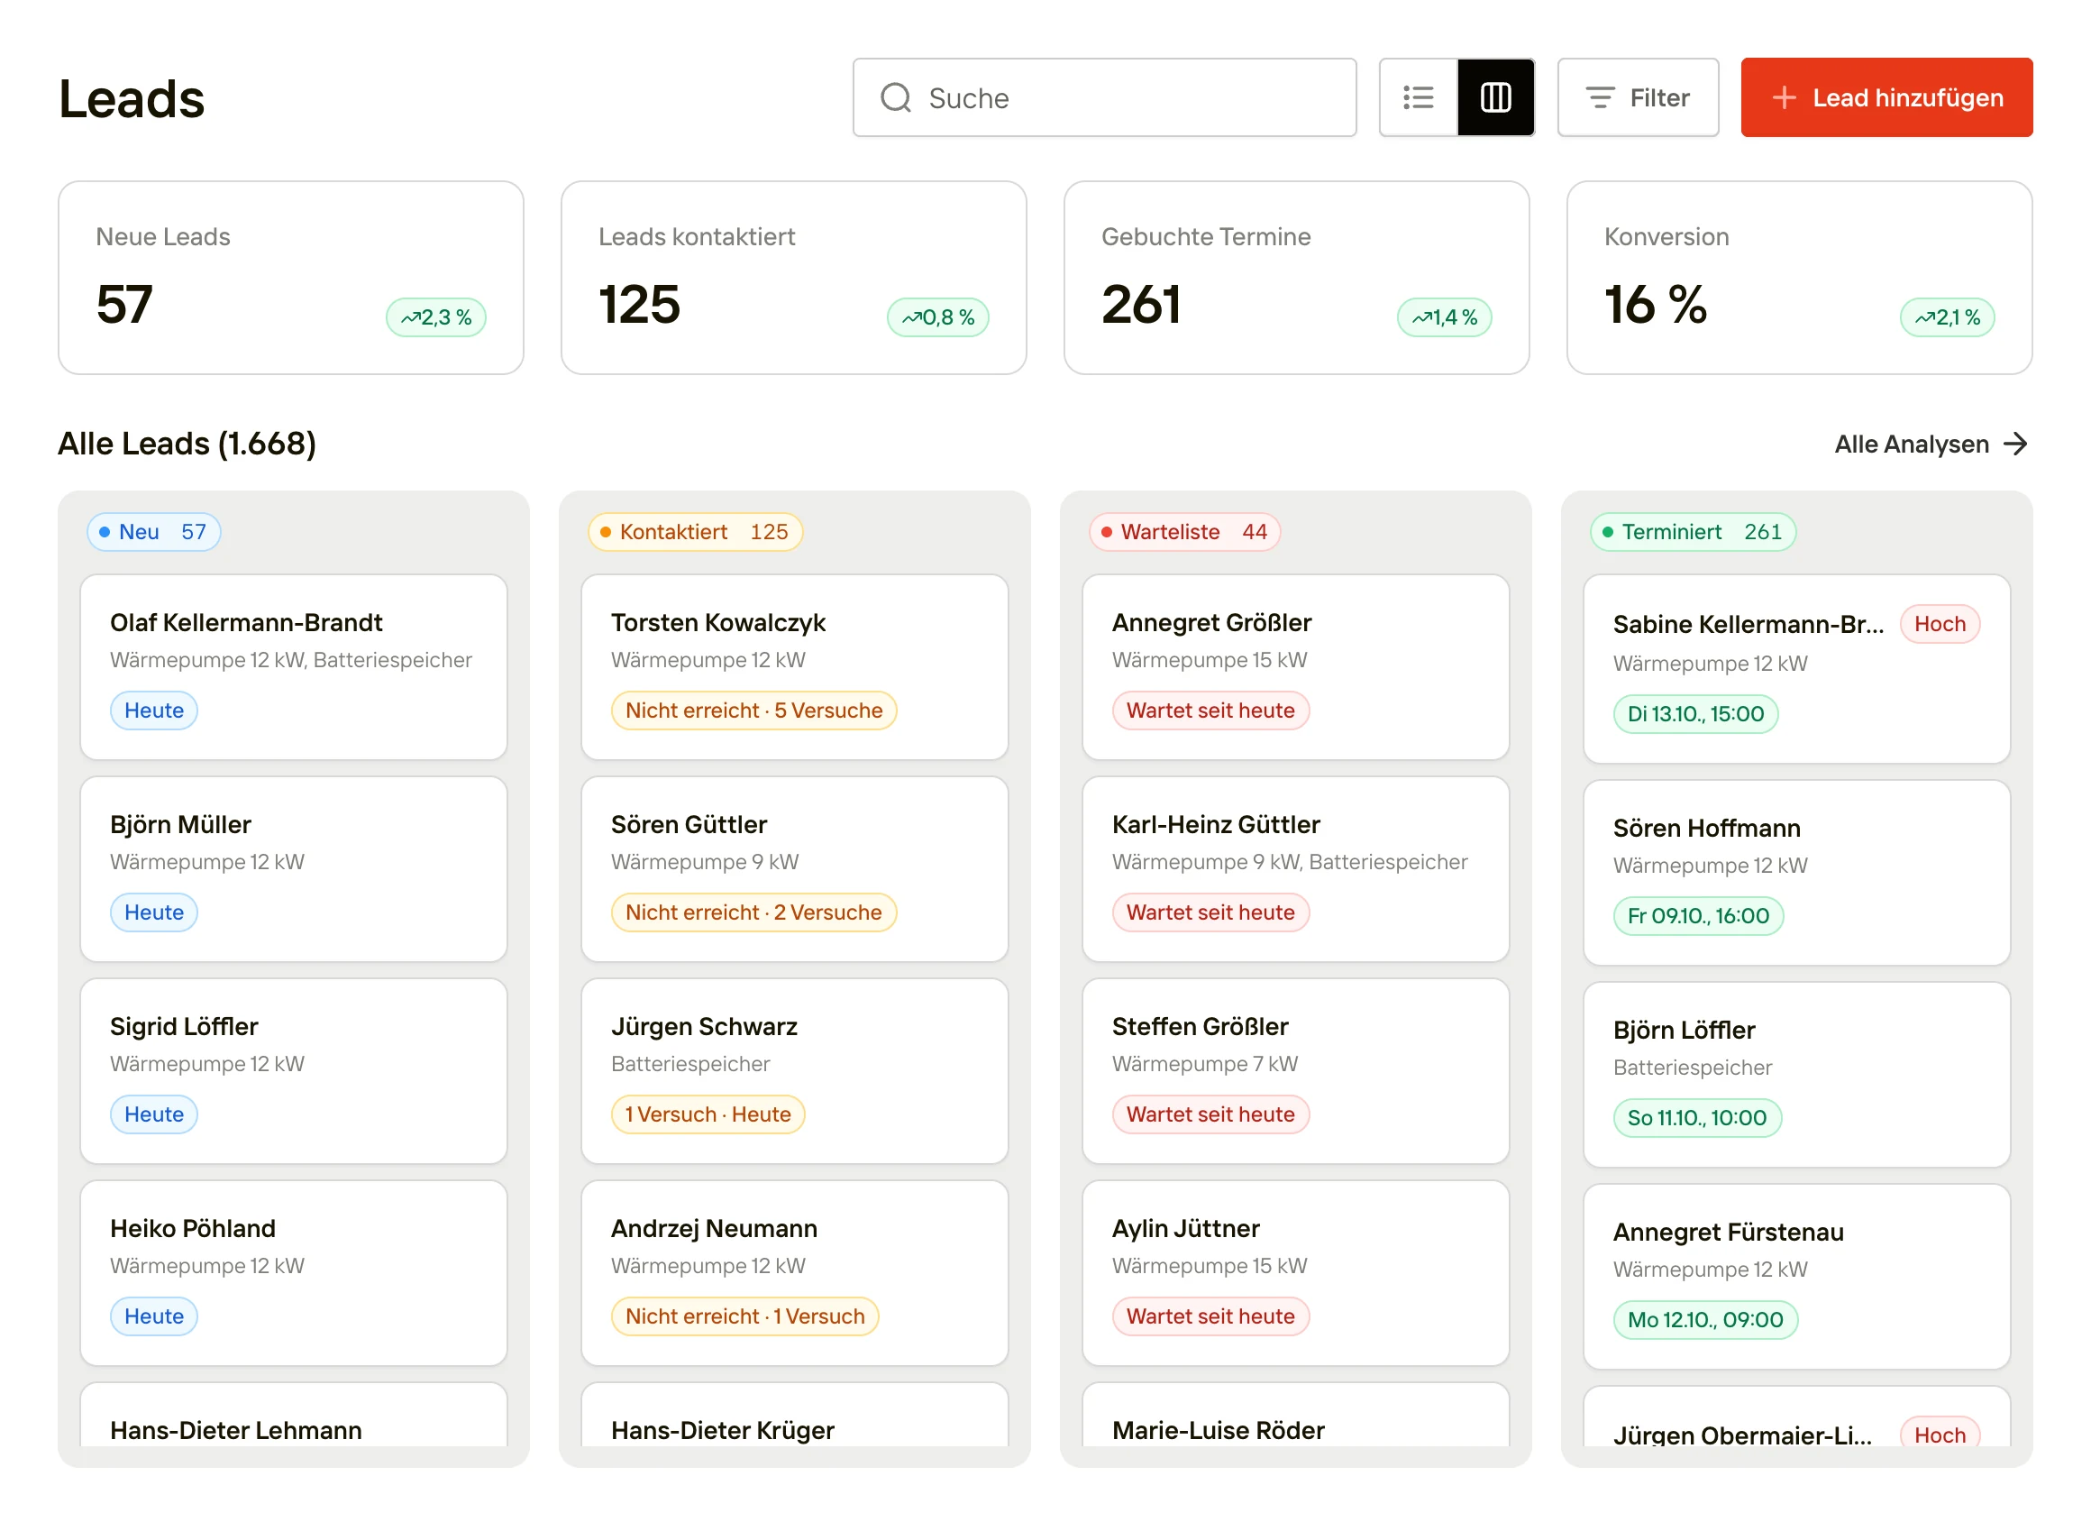Click appointment Fr 09.10., 16:00 badge
2091x1522 pixels.
click(1698, 917)
